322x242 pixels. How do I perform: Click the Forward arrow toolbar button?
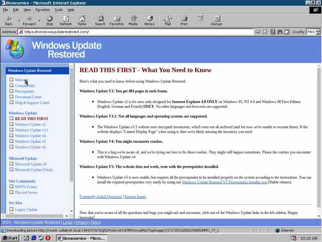29,20
